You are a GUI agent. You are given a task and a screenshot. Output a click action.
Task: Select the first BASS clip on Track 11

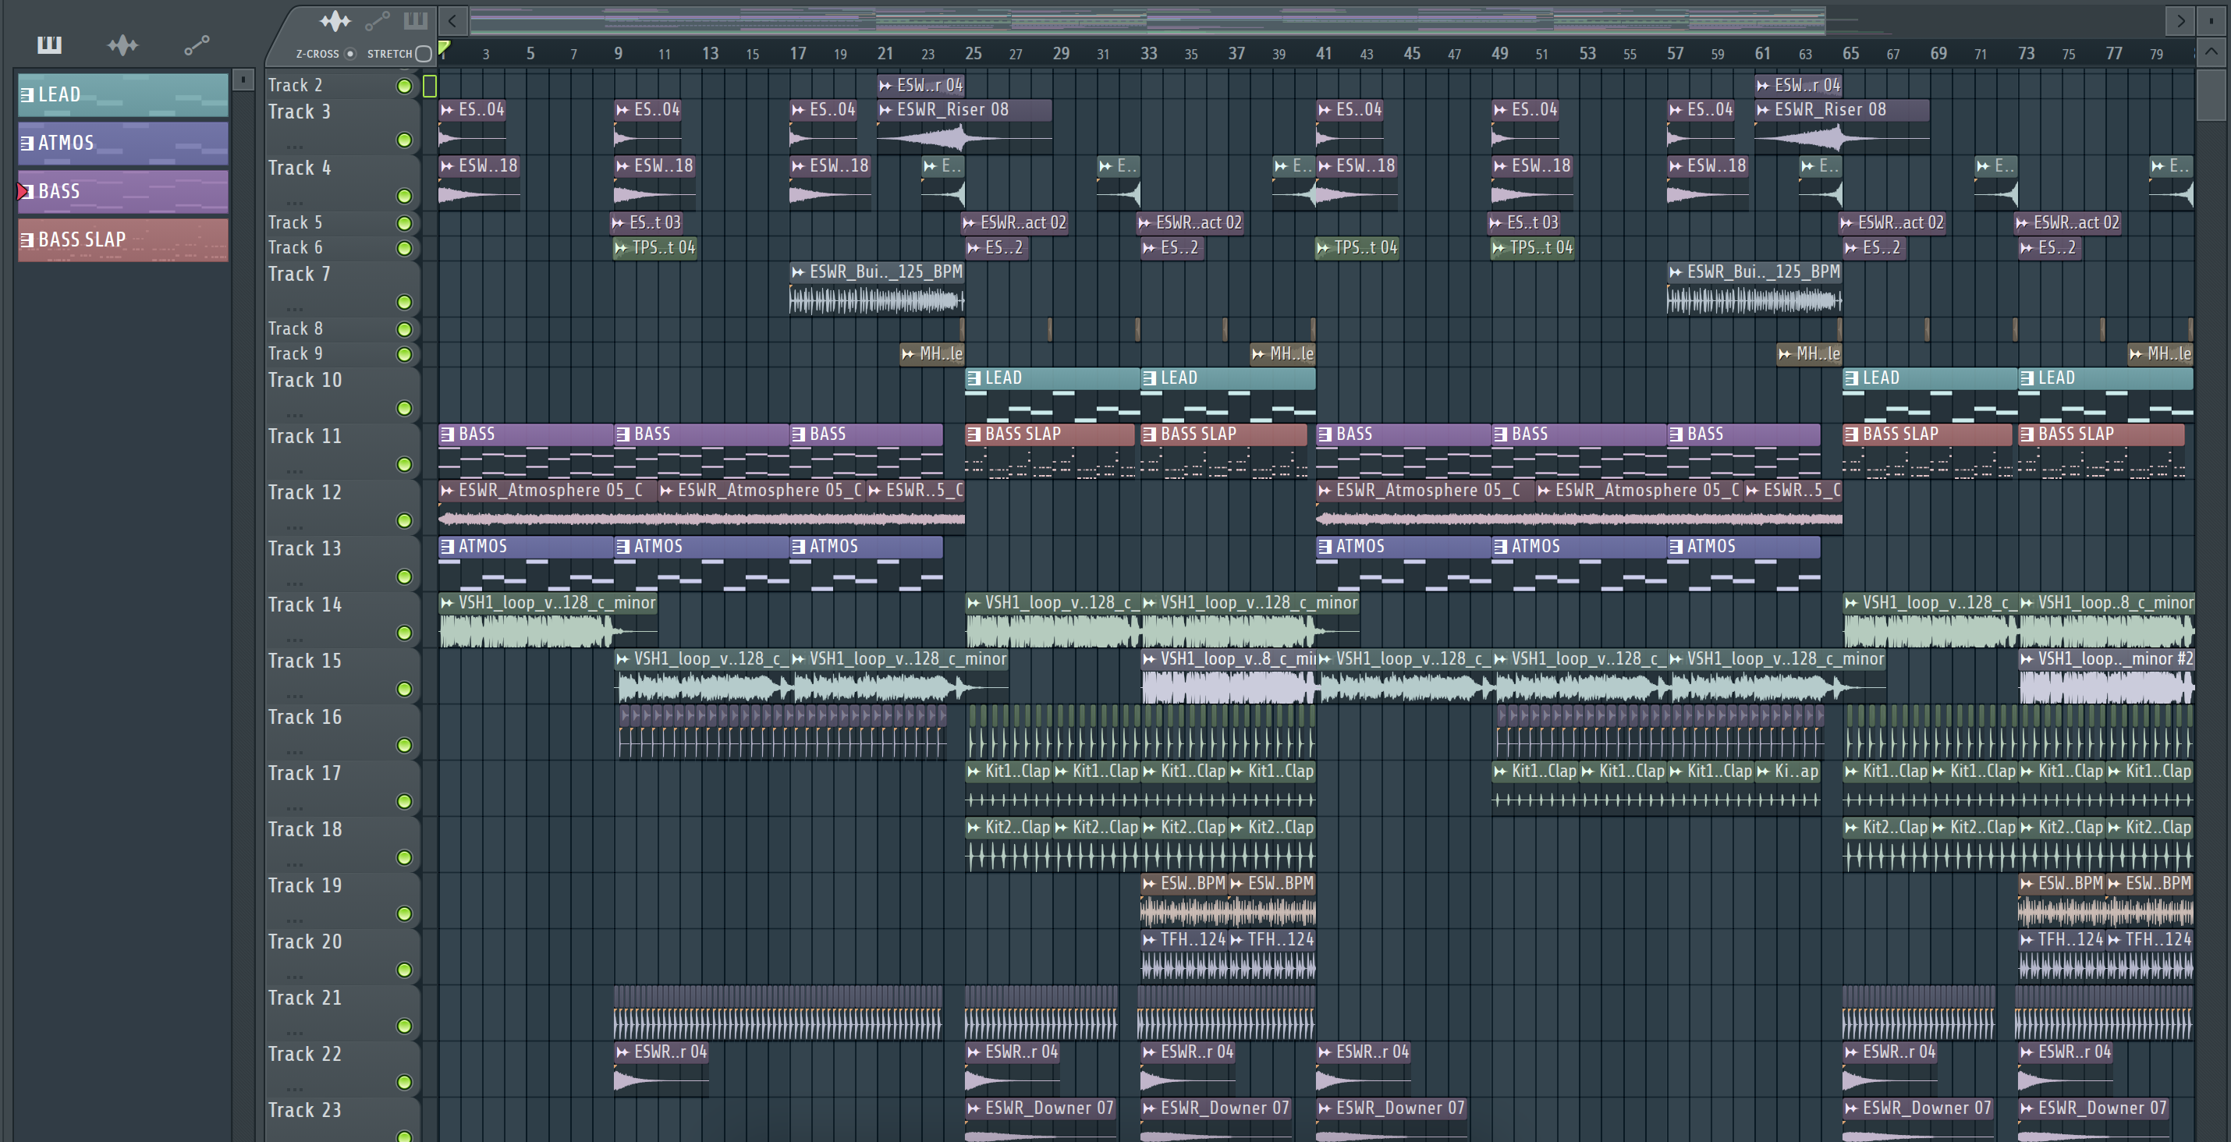(527, 450)
